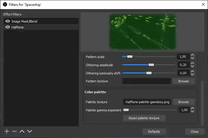Add a new effect filter with plus icon
Screen dimensions: 208x138
[7, 131]
